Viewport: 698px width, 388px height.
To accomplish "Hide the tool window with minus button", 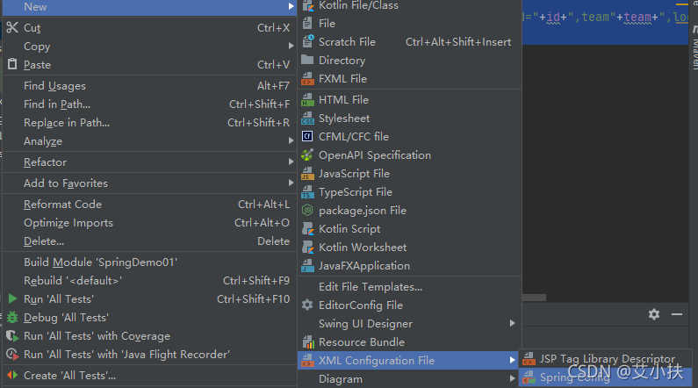I will tap(677, 314).
